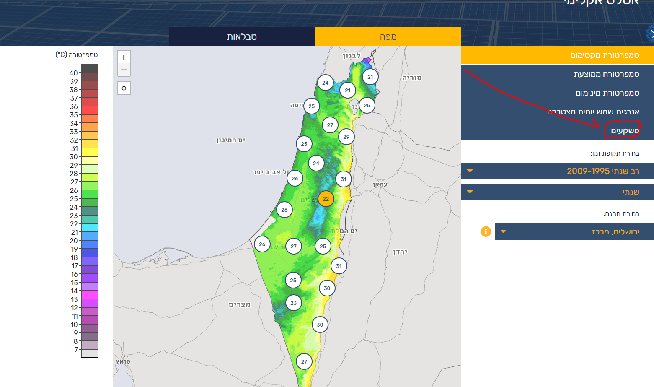654x387 pixels.
Task: Select the orange 22 Jerusalem station marker
Action: click(x=326, y=199)
